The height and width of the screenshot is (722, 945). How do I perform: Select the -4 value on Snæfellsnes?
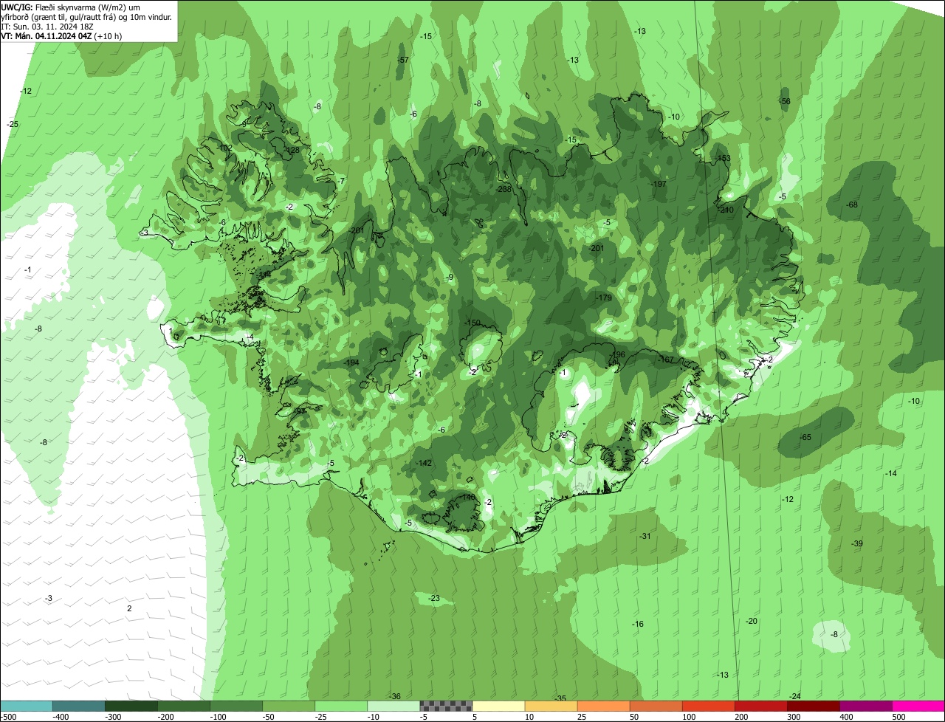[250, 337]
